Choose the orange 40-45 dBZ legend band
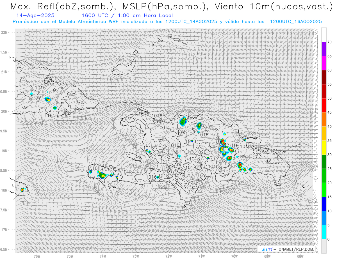Image resolution: width=337 pixels, height=260 pixels. (324, 119)
